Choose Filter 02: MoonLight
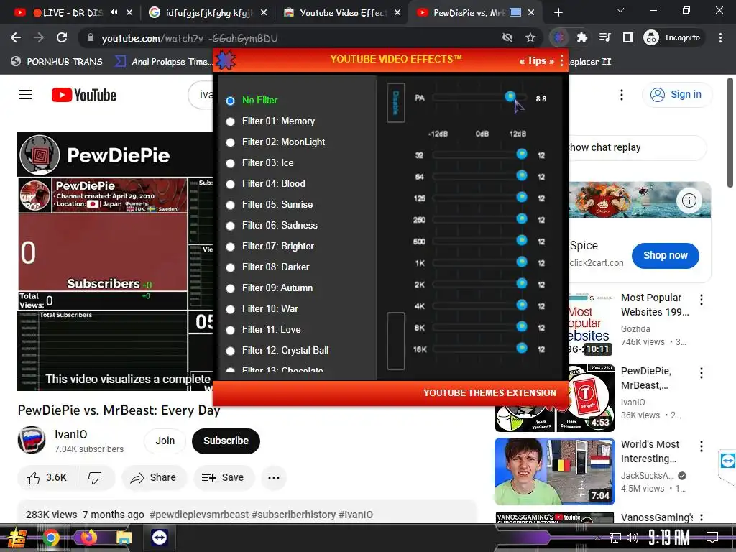 coord(231,143)
